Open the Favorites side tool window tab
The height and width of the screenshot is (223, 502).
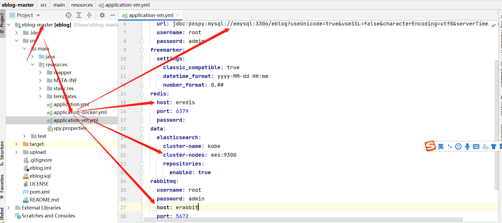tap(2, 186)
